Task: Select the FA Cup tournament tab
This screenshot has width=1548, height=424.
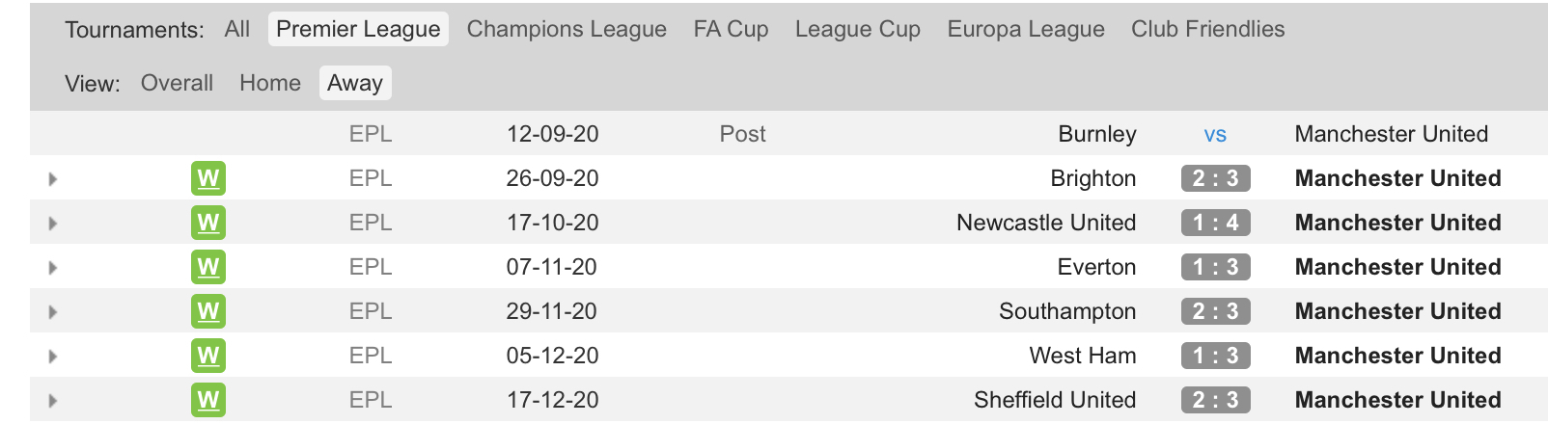Action: (731, 29)
